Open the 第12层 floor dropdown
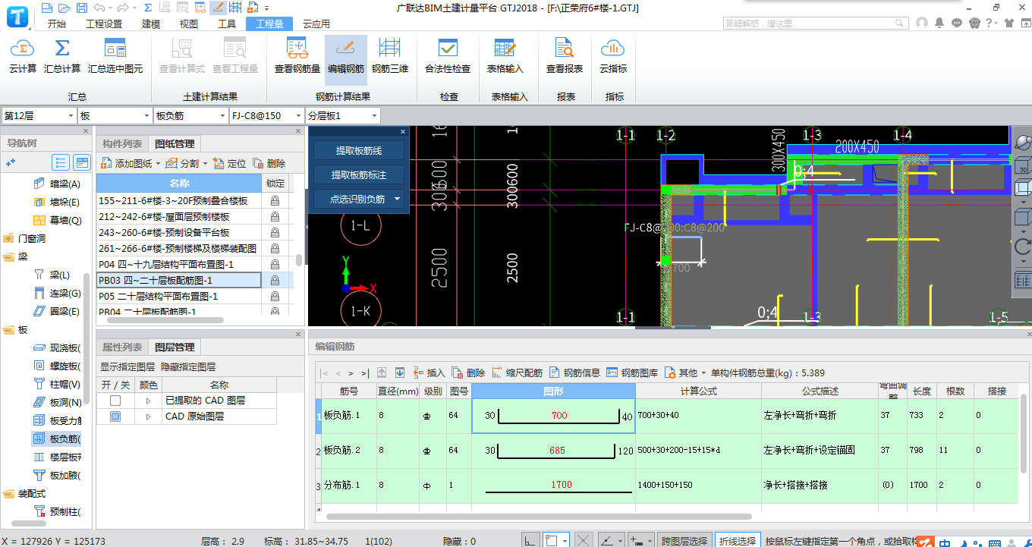1032x547 pixels. 71,116
